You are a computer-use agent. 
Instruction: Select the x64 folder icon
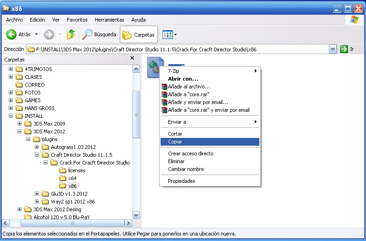tap(62, 178)
